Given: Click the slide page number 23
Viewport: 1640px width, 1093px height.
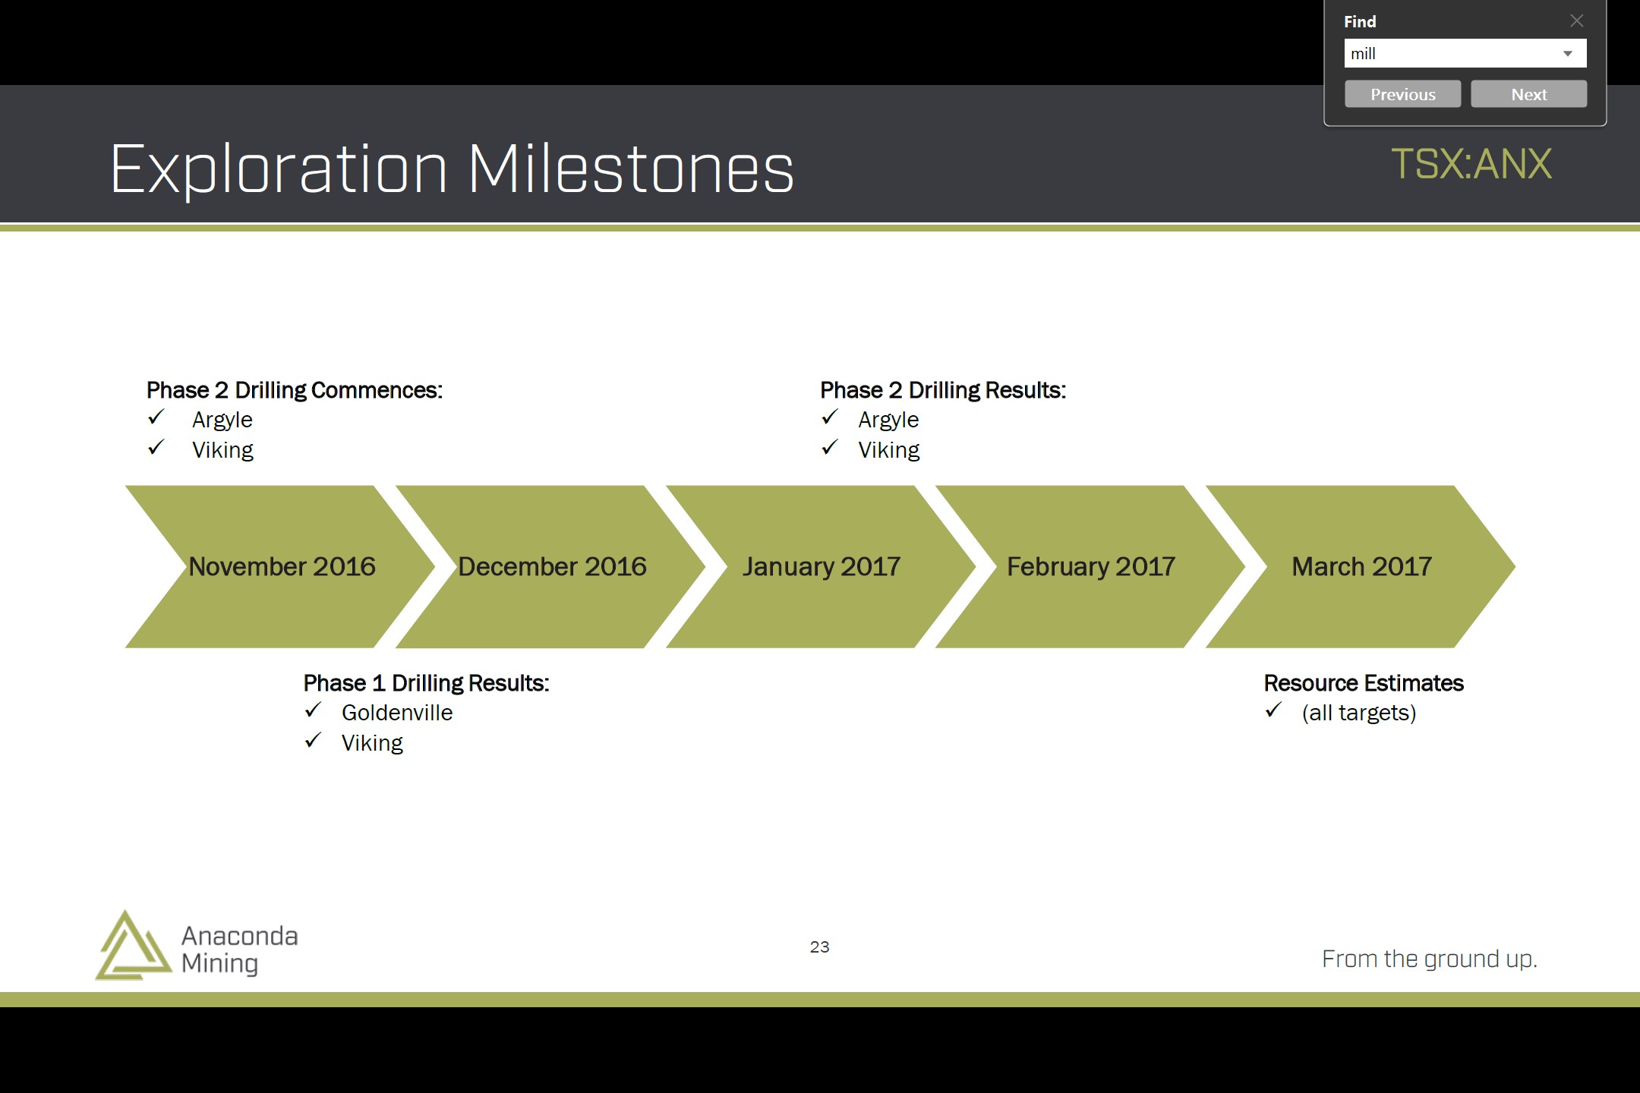Looking at the screenshot, I should (x=820, y=947).
